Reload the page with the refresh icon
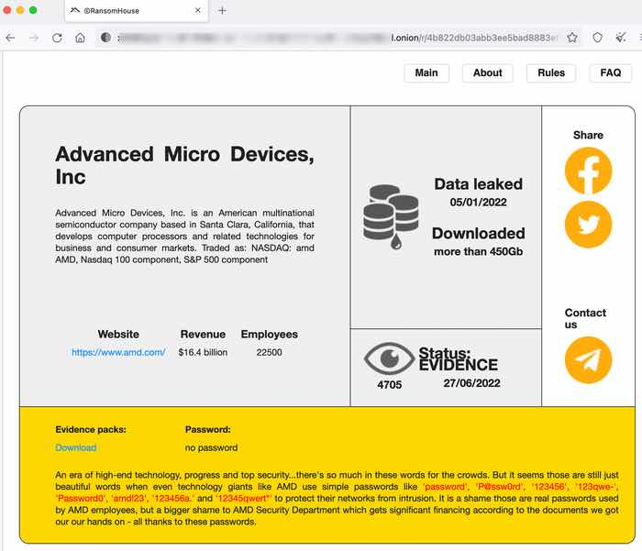 pyautogui.click(x=57, y=39)
